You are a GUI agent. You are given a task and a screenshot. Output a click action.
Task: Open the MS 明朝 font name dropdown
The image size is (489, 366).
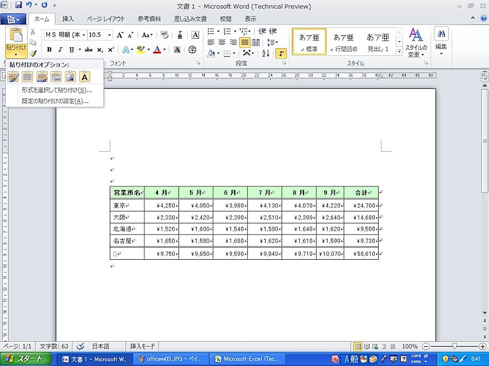coord(83,35)
